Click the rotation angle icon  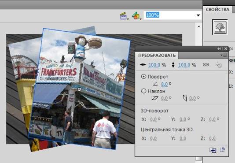(155, 84)
